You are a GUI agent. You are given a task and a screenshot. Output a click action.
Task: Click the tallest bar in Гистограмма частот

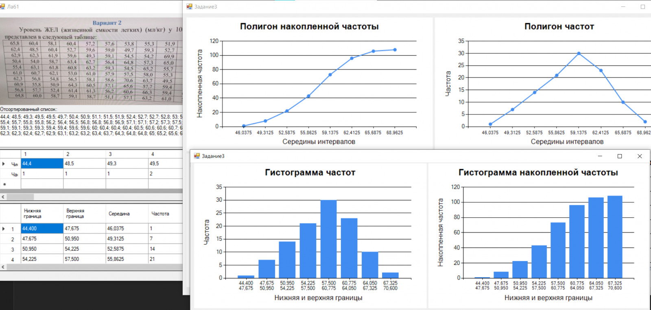tap(328, 239)
